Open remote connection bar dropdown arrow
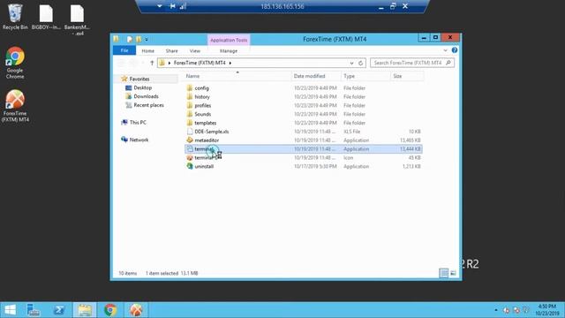565x318 pixels. [160, 6]
